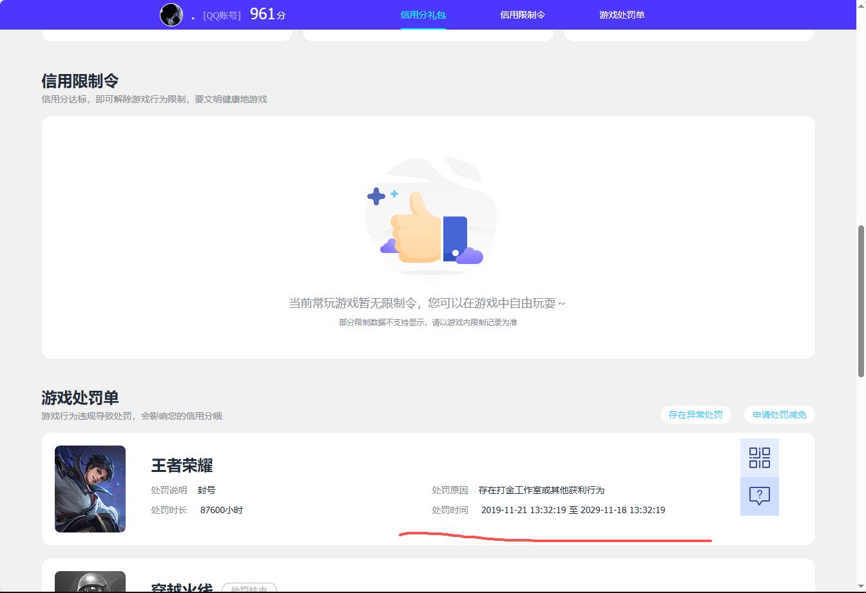Click the [QQ账号] label
The height and width of the screenshot is (593, 866).
point(222,15)
